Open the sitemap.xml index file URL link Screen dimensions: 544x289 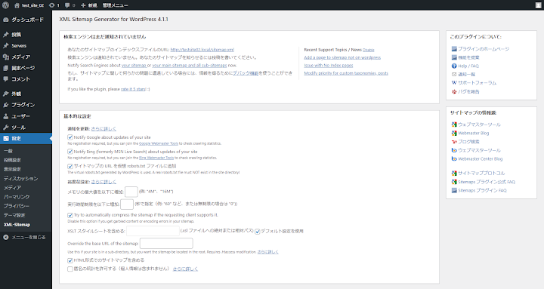click(202, 50)
